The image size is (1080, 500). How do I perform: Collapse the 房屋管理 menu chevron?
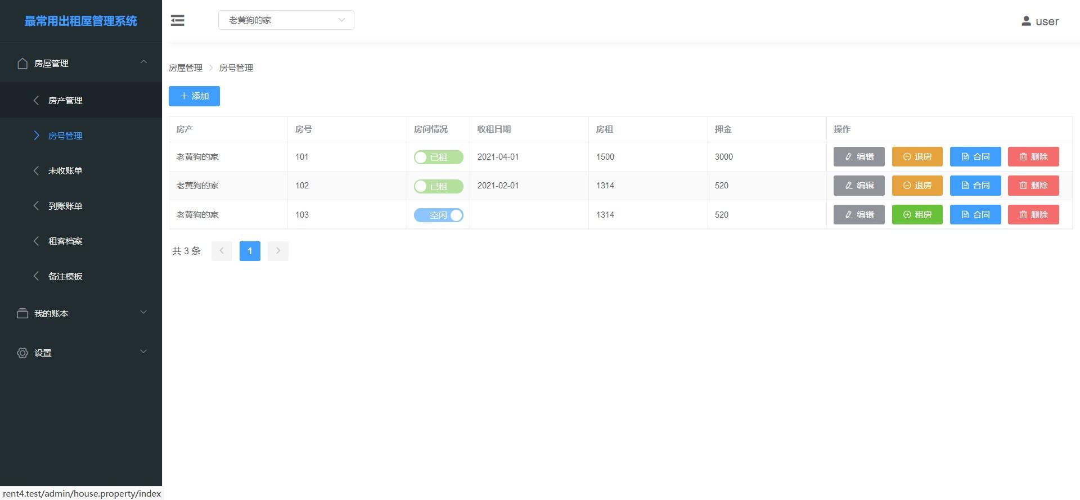pos(143,62)
